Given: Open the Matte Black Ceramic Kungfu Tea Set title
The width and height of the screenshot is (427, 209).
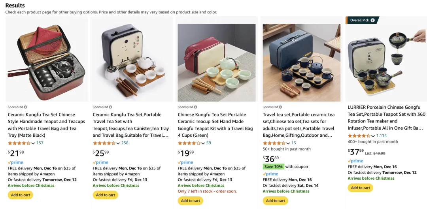Looking at the screenshot, I should coord(46,122).
